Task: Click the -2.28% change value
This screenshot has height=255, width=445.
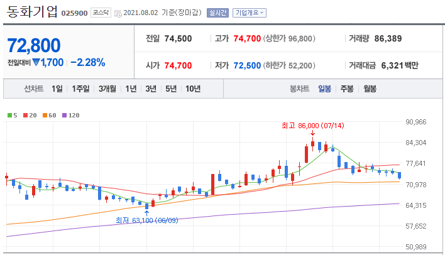Action: [x=88, y=62]
